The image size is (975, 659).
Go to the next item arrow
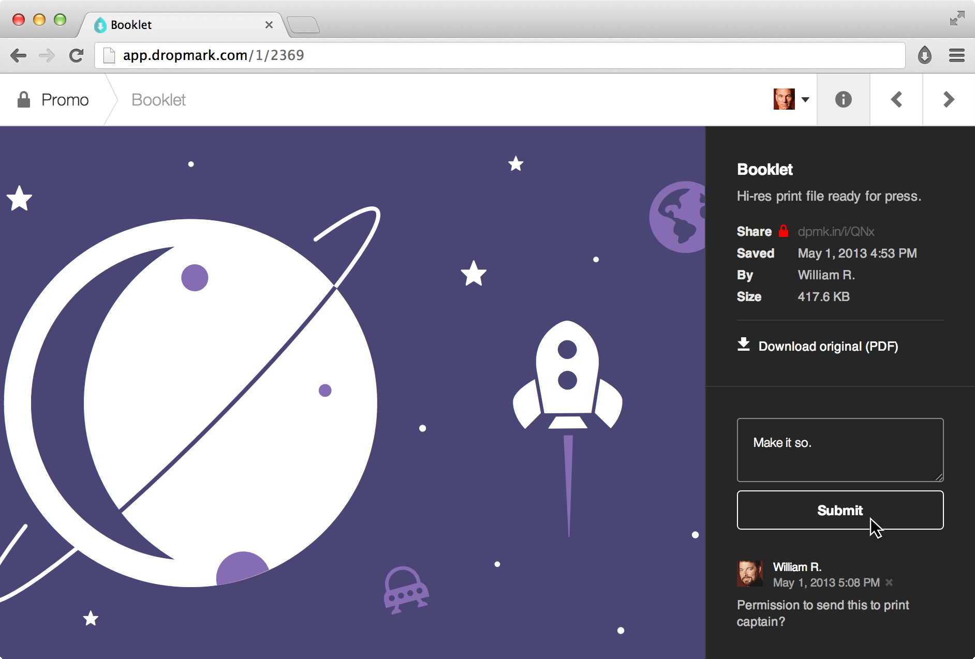(949, 99)
